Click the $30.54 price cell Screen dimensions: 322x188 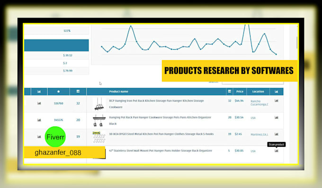click(x=239, y=117)
